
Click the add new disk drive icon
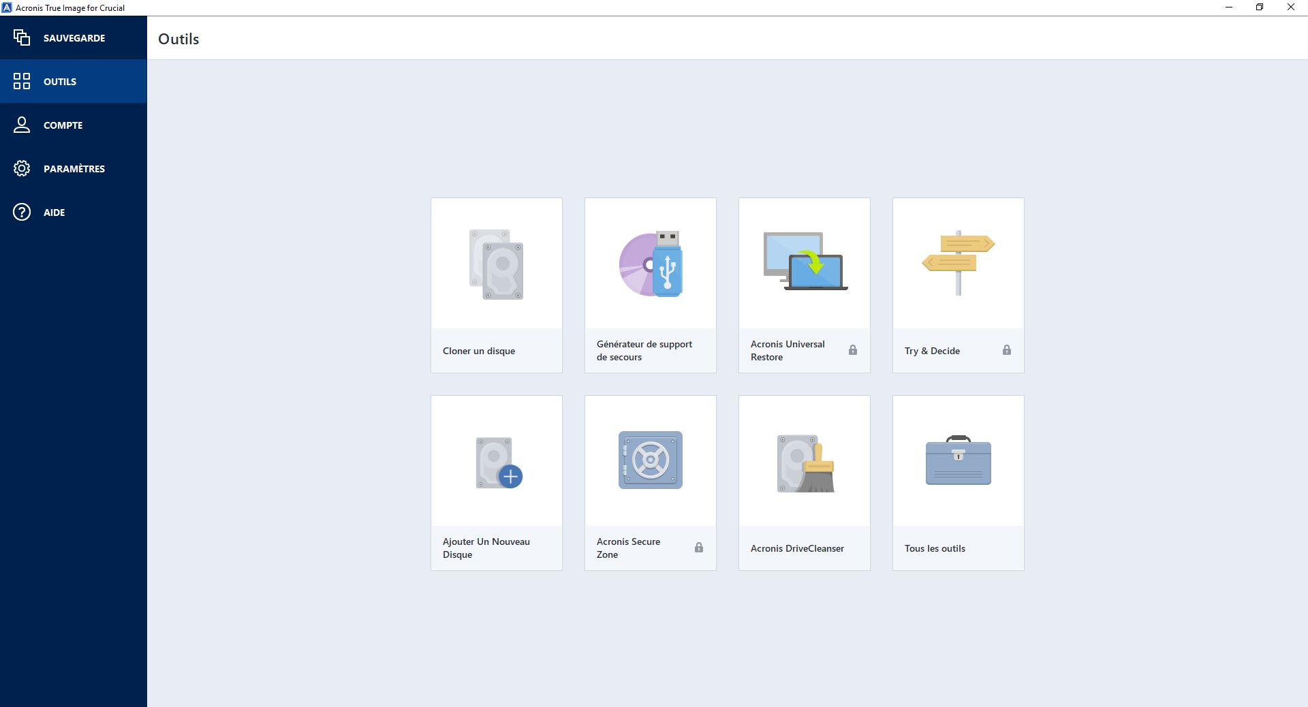tap(499, 462)
